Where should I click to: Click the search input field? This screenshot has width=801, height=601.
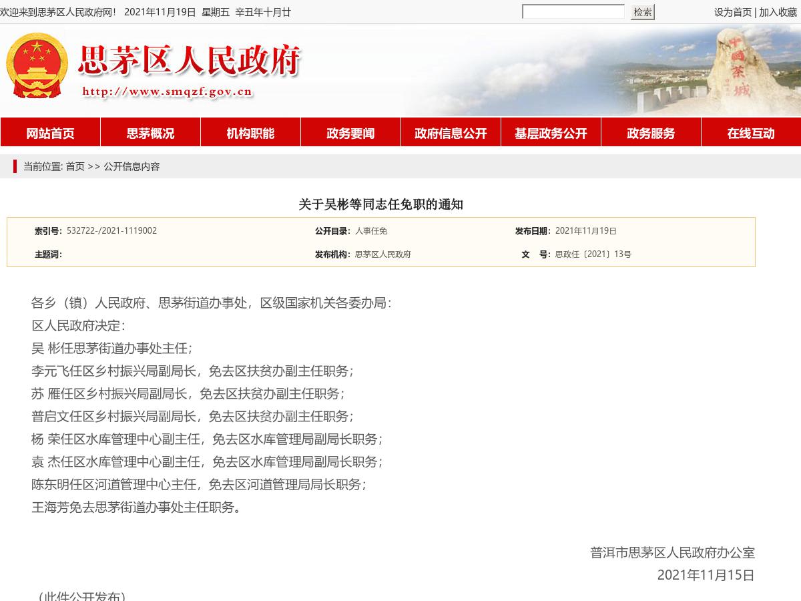click(x=573, y=11)
